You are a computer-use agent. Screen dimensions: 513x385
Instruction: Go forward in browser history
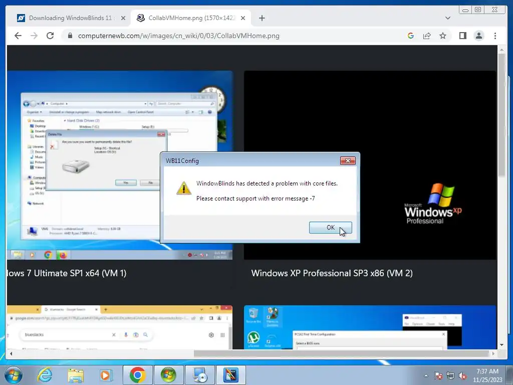(x=34, y=36)
